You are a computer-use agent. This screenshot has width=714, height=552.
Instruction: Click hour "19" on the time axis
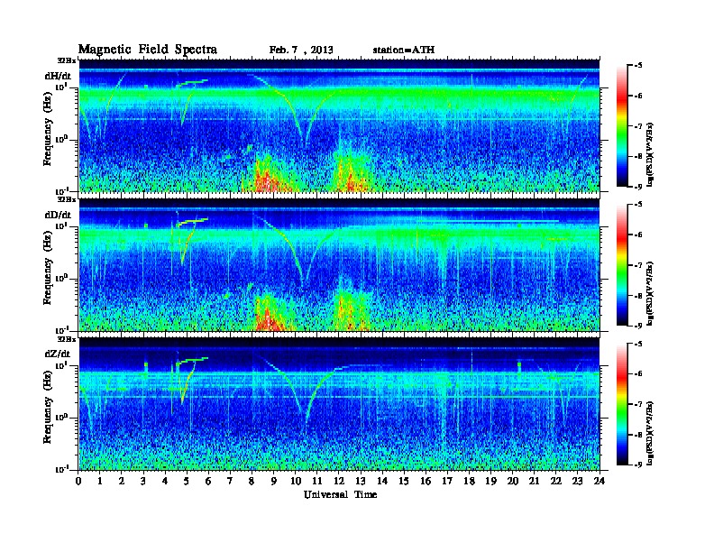tap(490, 481)
